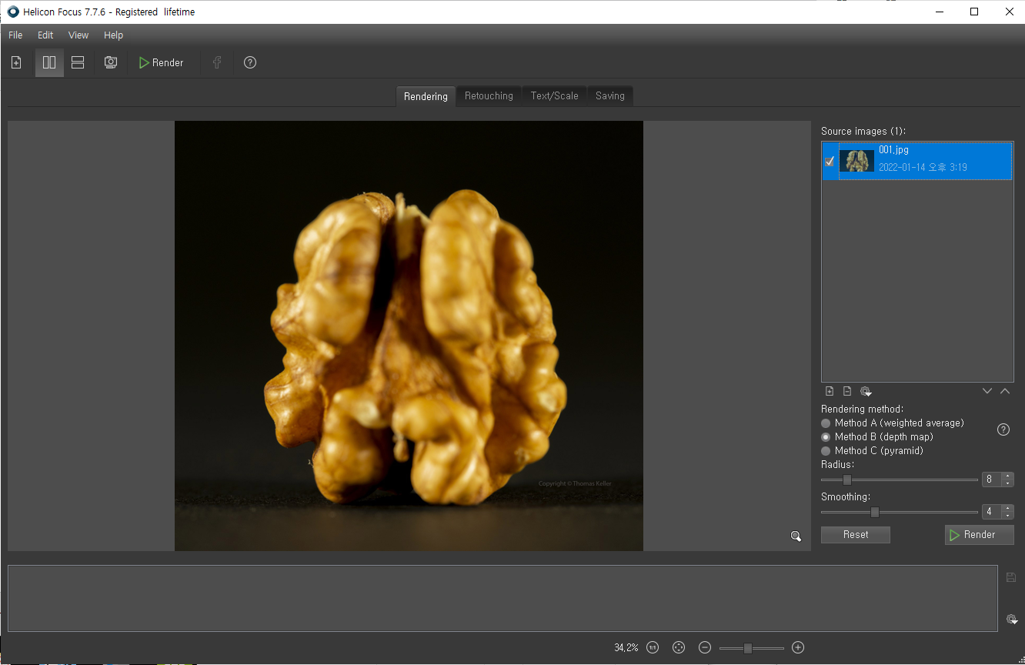Screen dimensions: 1025x665
Task: Click the Radius slider handle
Action: pyautogui.click(x=847, y=480)
